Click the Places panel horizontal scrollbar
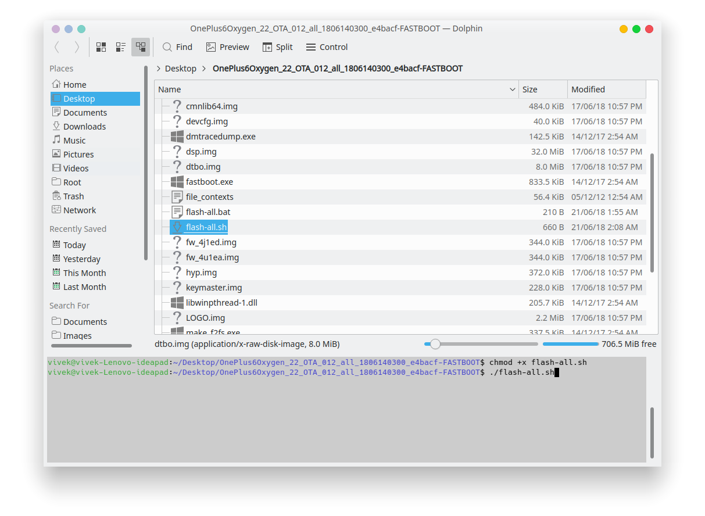The image size is (705, 516). 92,346
